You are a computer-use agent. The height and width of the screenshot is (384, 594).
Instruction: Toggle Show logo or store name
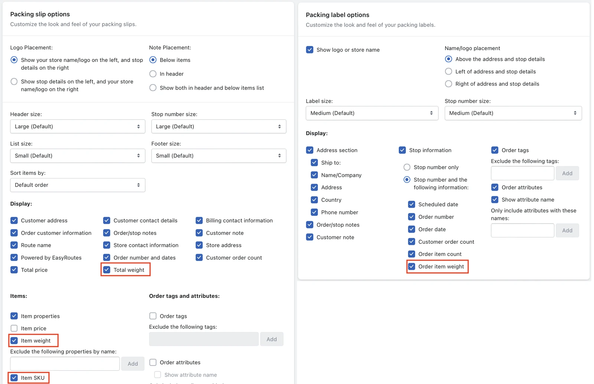click(310, 50)
